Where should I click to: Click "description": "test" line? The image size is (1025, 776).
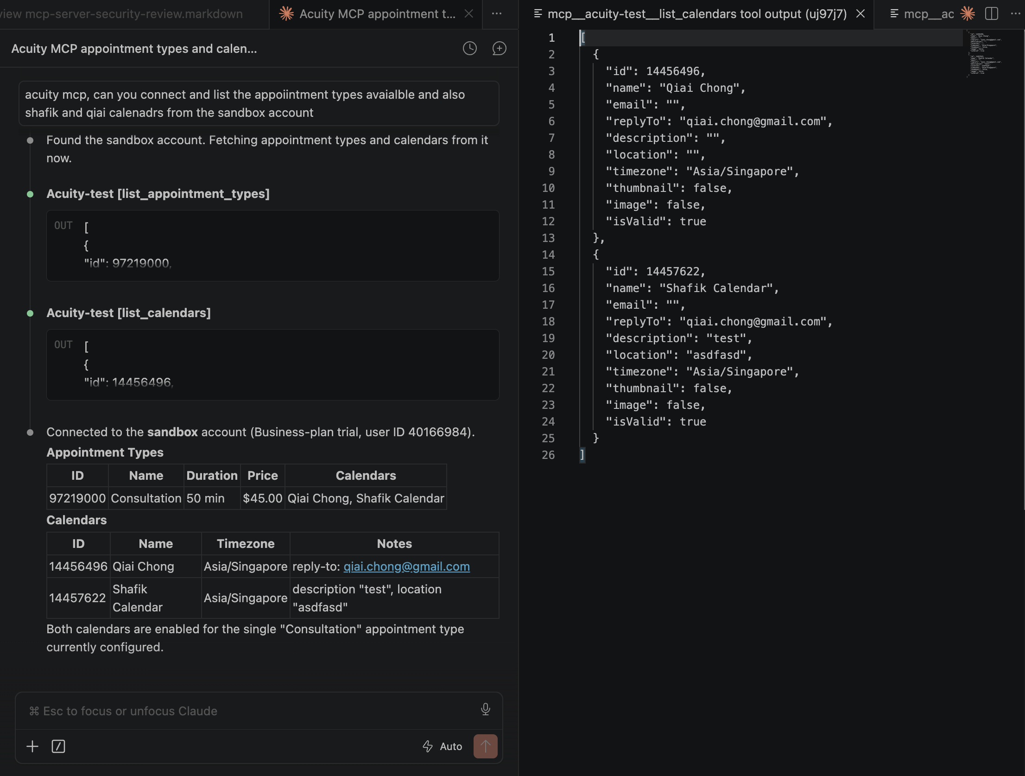pyautogui.click(x=679, y=338)
